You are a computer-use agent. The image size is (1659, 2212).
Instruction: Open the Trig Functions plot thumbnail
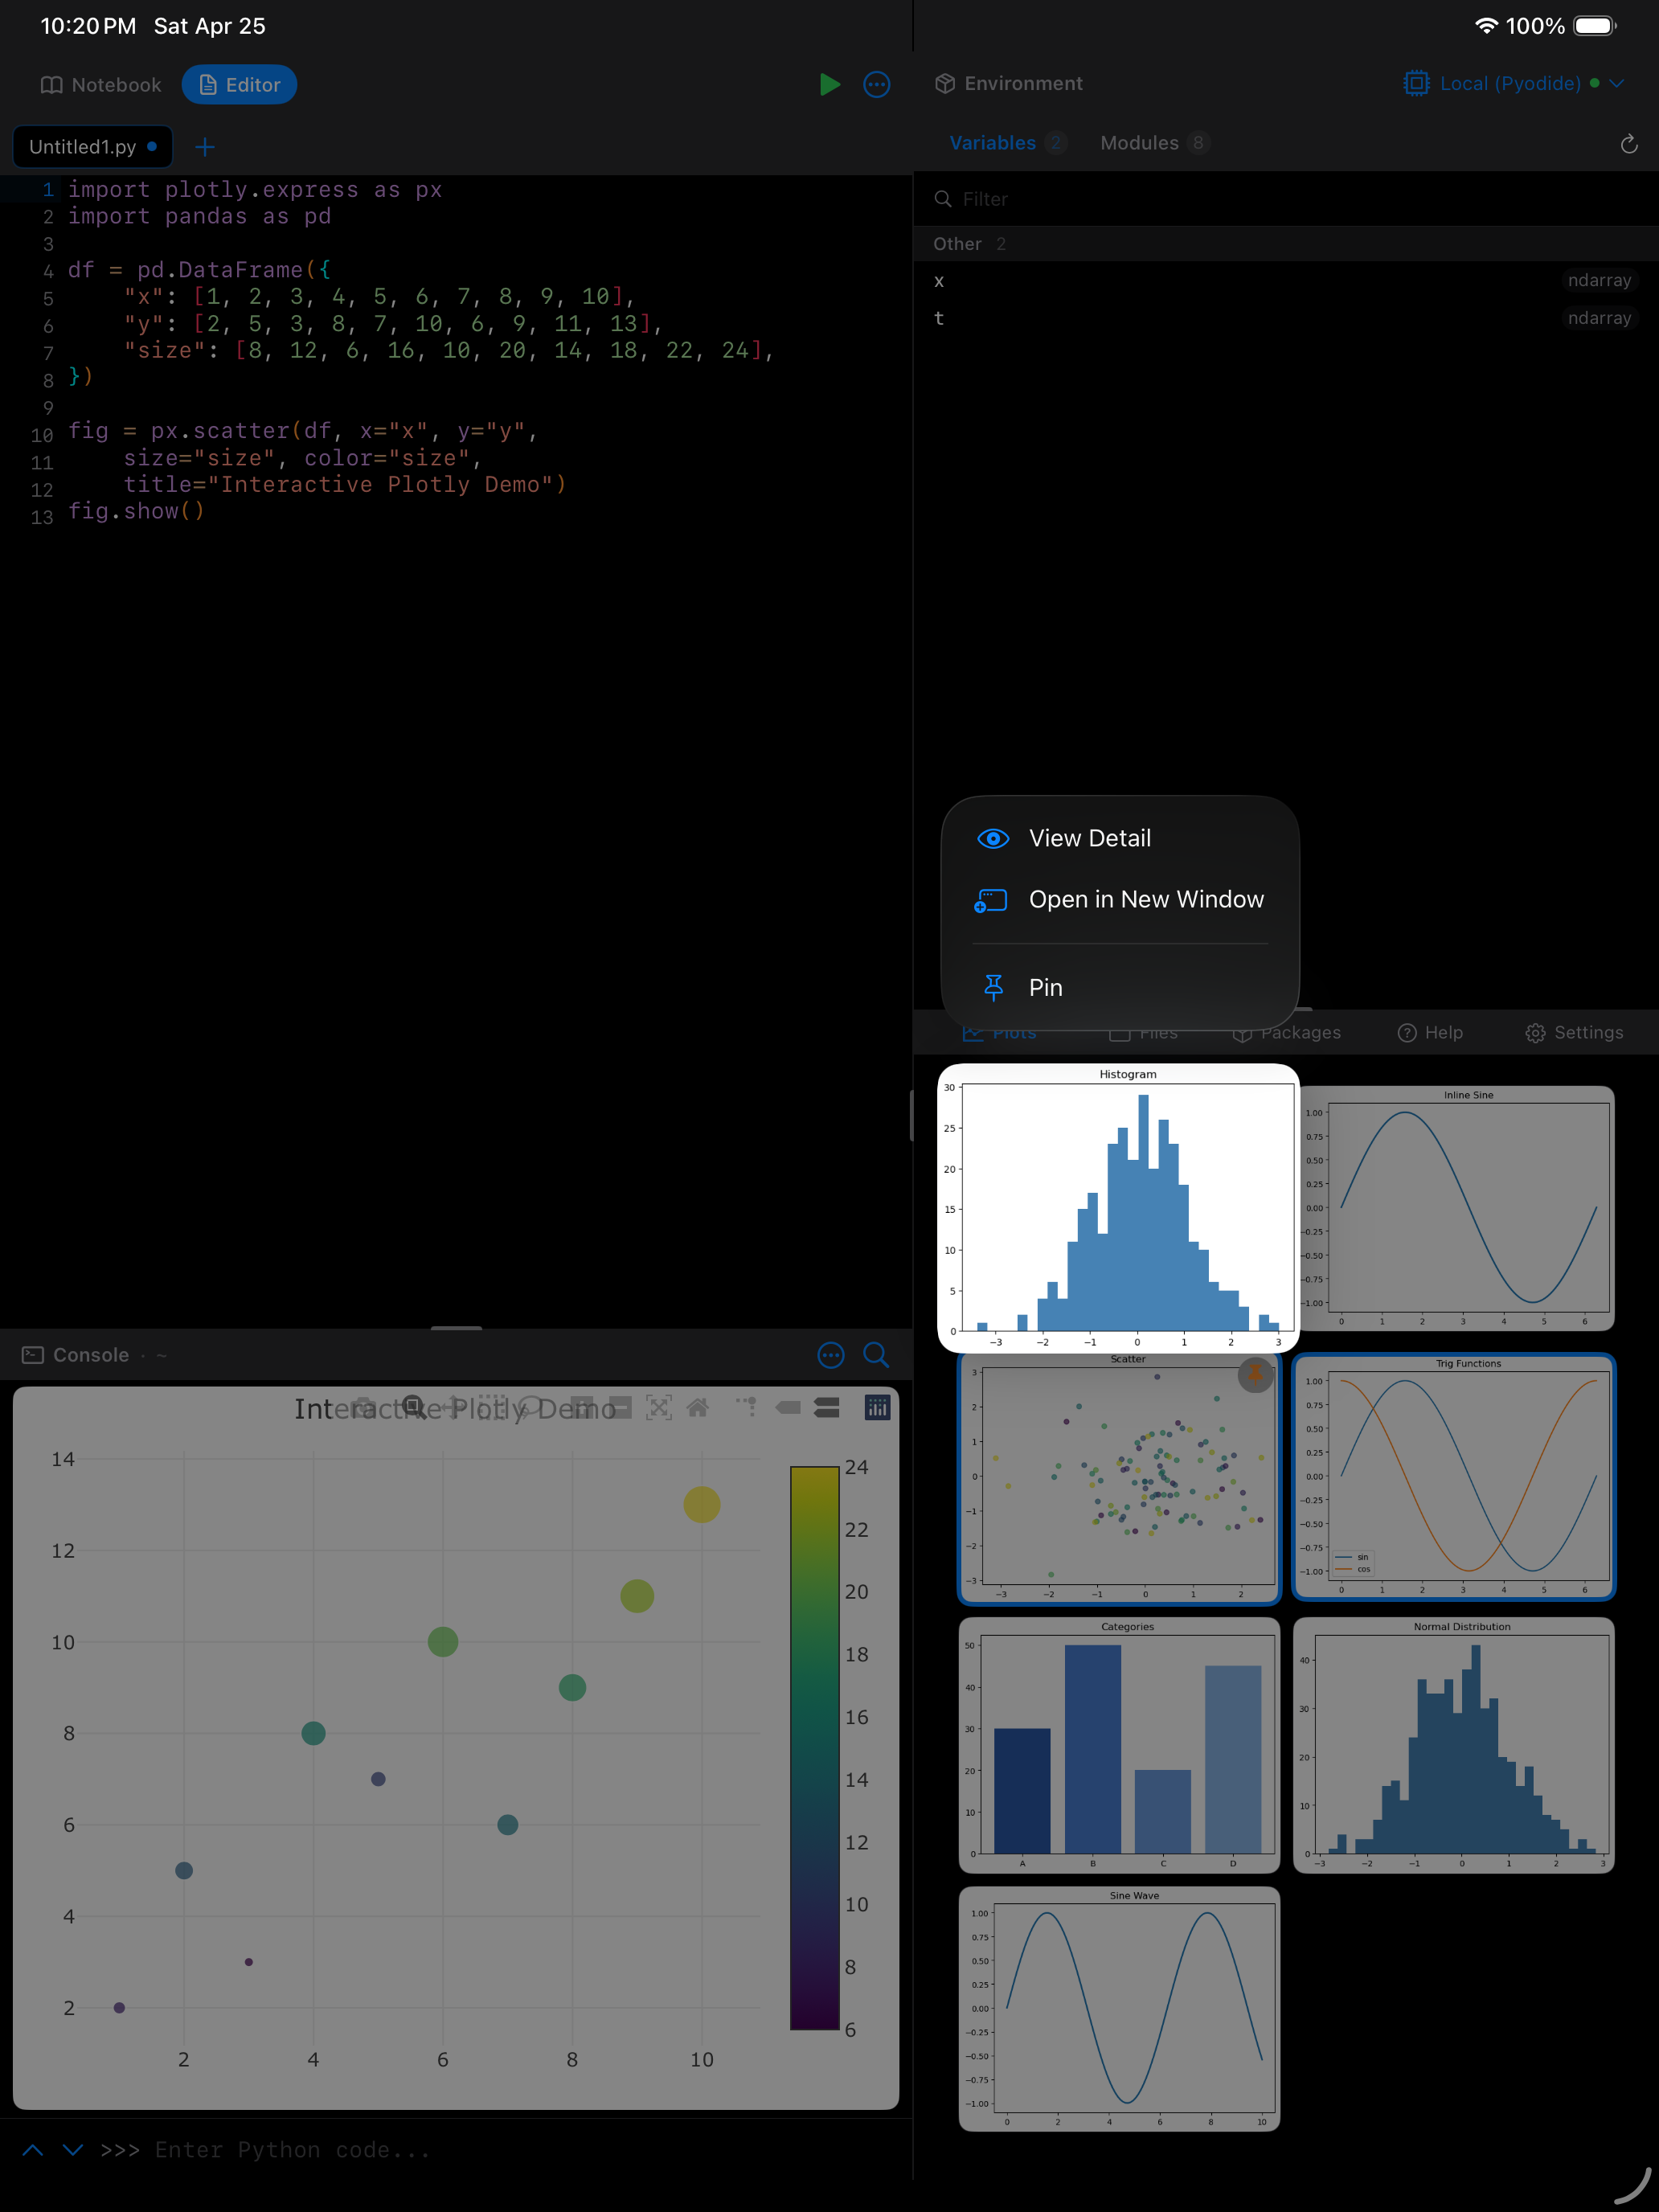[1455, 1477]
